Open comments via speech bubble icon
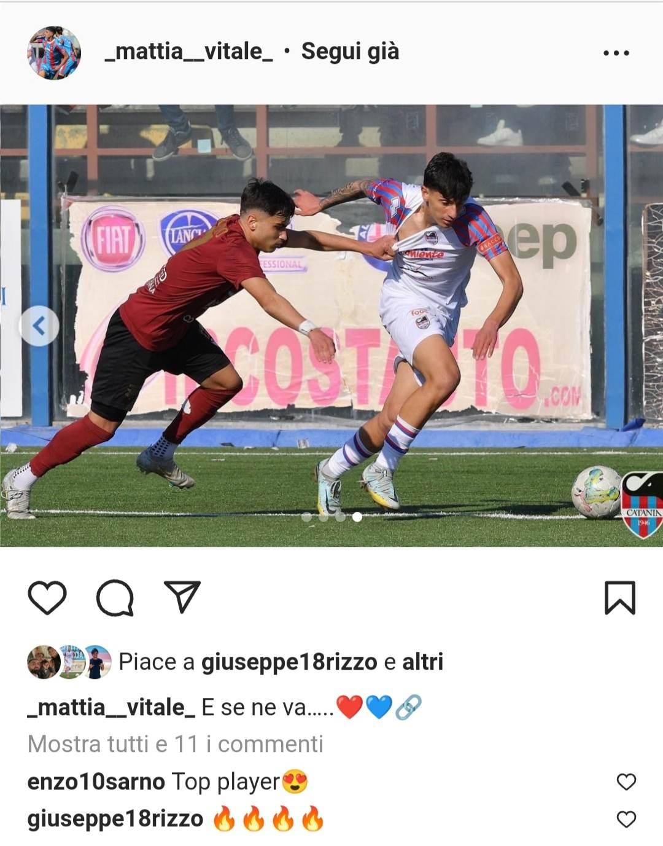Viewport: 663px width, 846px height. click(x=115, y=598)
